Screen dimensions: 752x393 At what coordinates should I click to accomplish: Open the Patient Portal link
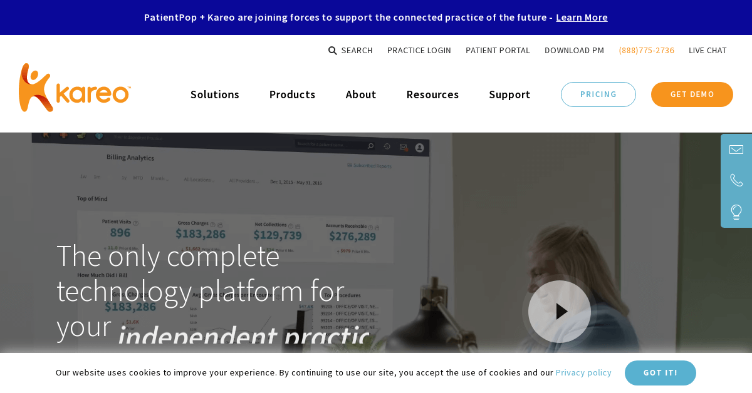(498, 51)
